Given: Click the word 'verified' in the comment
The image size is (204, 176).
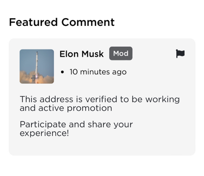Looking at the screenshot, I should [x=101, y=99].
